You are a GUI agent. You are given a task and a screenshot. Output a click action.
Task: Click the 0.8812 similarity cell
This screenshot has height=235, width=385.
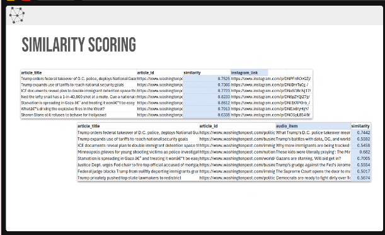pos(207,103)
